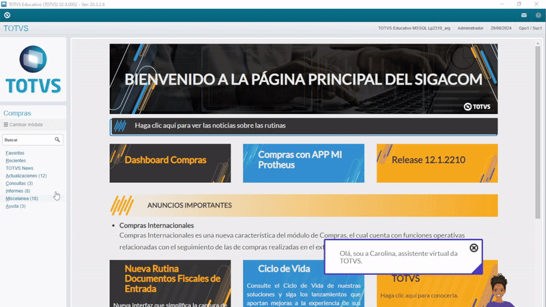Restore down the application window
Image resolution: width=546 pixels, height=307 pixels.
coord(519,4)
